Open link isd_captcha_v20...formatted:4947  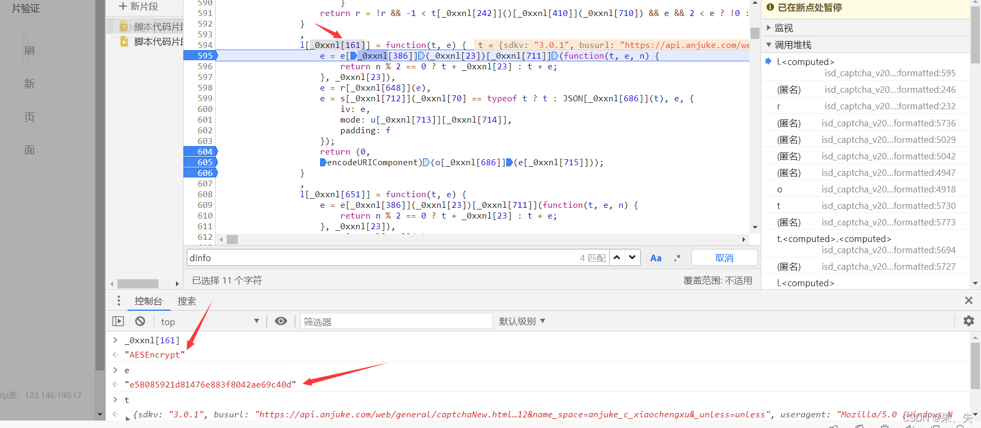click(x=889, y=173)
